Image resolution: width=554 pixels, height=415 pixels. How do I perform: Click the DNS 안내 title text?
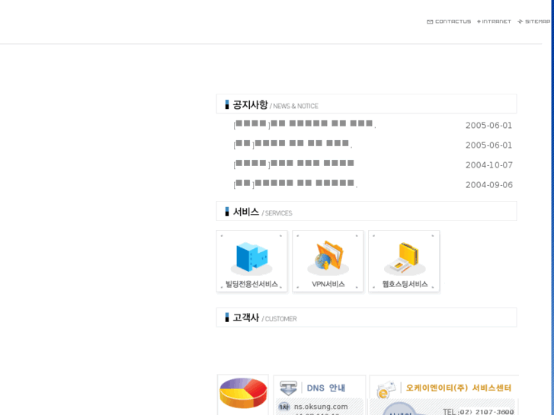(325, 388)
